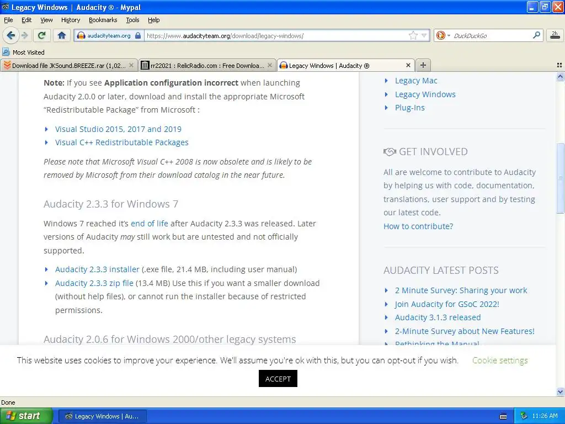Switch to Download file JKSound.BREEZE.rar tab
Screen dimensions: 565x424
click(69, 66)
